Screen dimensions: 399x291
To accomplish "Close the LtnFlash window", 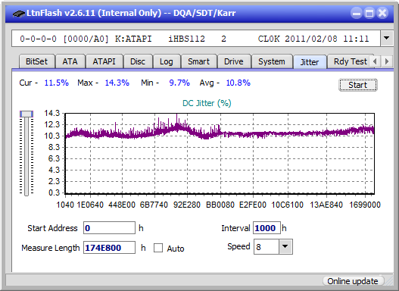I will coord(382,13).
